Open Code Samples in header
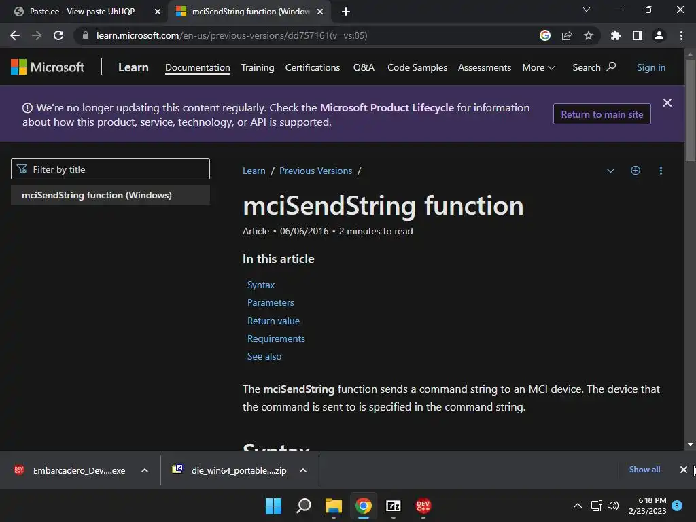Screen dimensions: 696x522 point(417,67)
